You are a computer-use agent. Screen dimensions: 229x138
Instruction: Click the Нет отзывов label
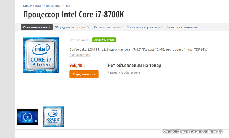(79, 40)
